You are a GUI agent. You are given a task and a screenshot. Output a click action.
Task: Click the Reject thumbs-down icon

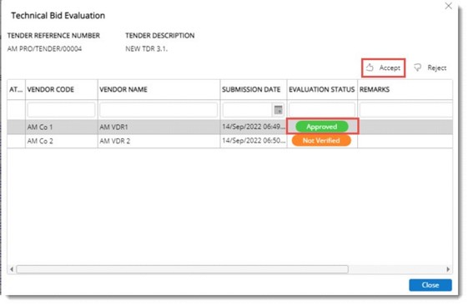coord(418,67)
